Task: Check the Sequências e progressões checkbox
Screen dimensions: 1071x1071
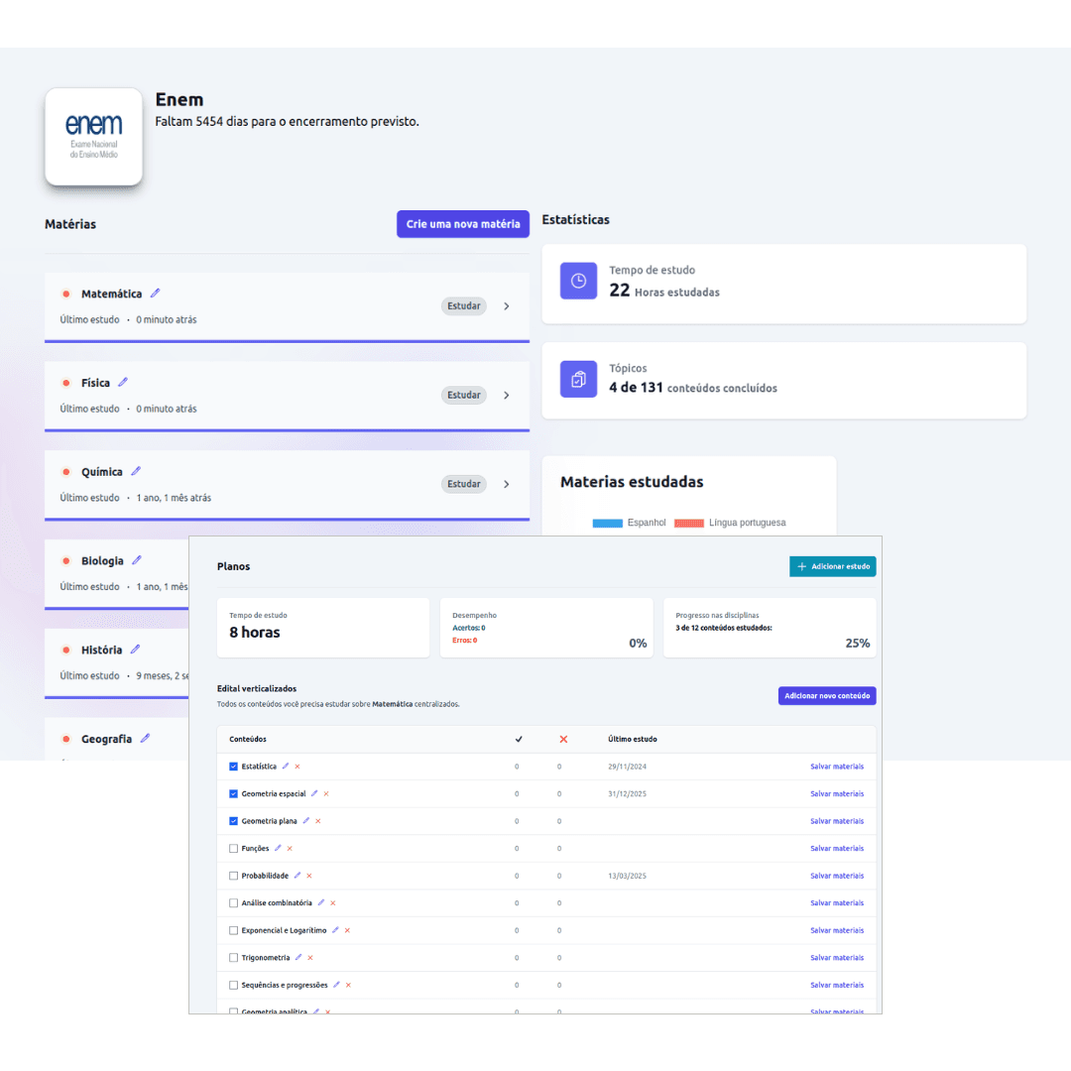Action: pos(234,985)
